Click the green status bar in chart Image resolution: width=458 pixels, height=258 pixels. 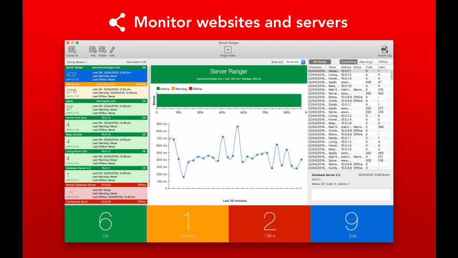(228, 101)
